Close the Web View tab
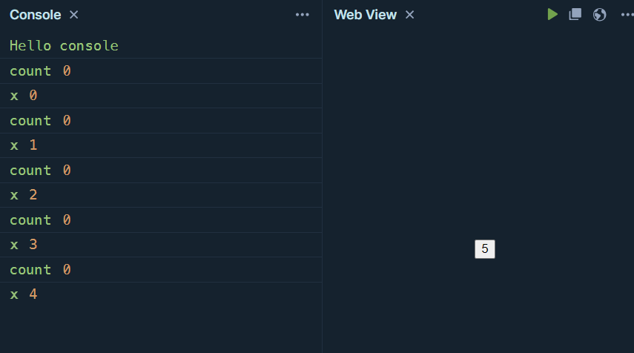This screenshot has width=634, height=353. [409, 14]
